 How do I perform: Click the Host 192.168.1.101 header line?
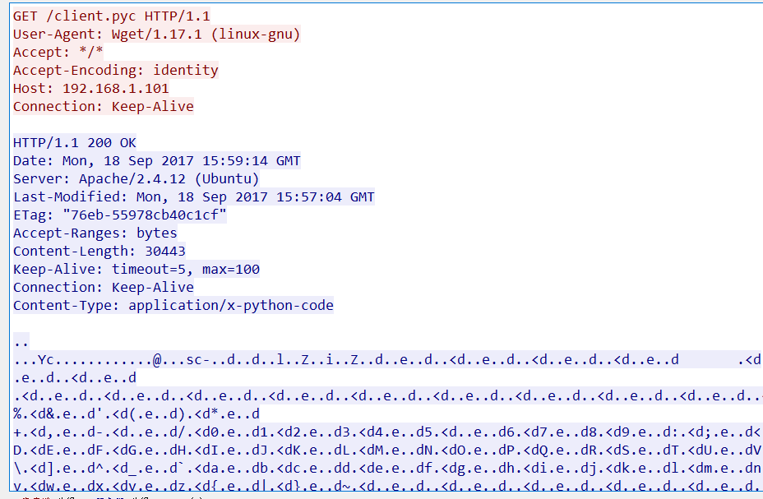(90, 88)
